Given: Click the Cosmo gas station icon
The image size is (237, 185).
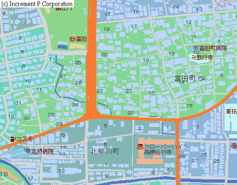Looking at the screenshot, I should point(13,139).
